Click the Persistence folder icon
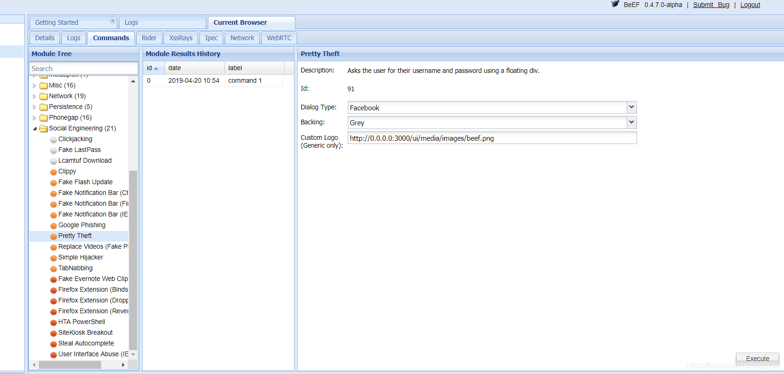 (x=44, y=107)
